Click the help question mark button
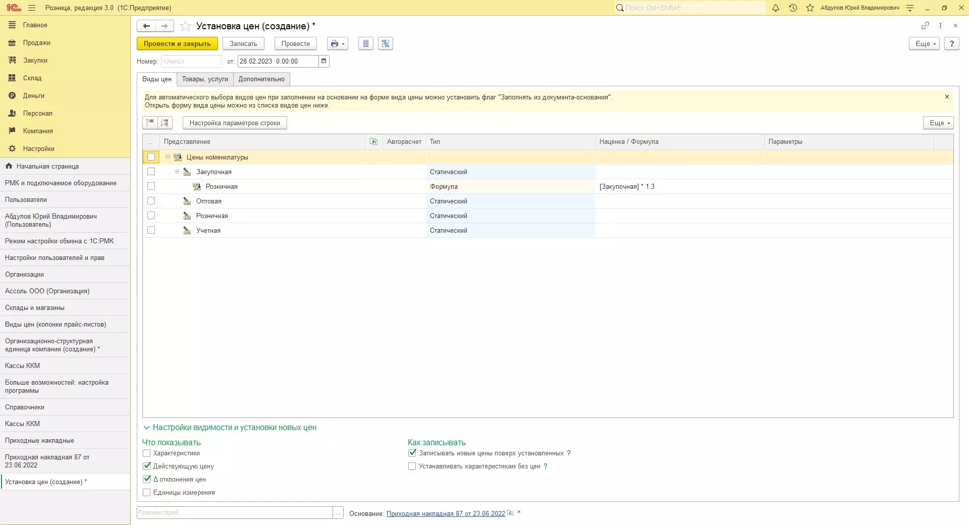The height and width of the screenshot is (525, 969). 951,44
